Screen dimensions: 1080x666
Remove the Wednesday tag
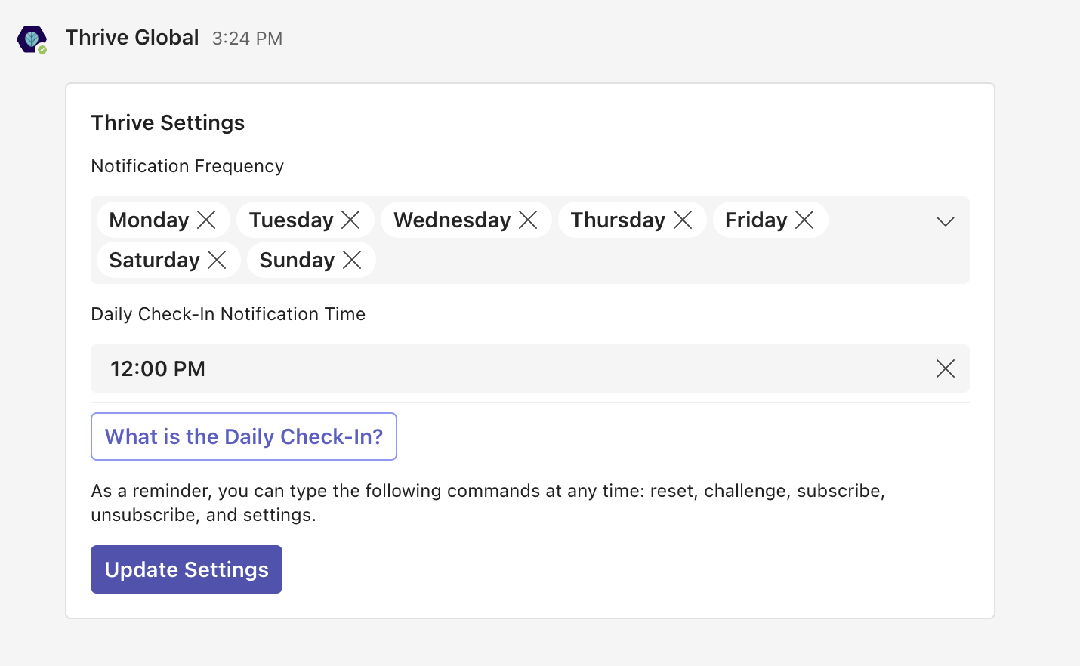tap(528, 220)
